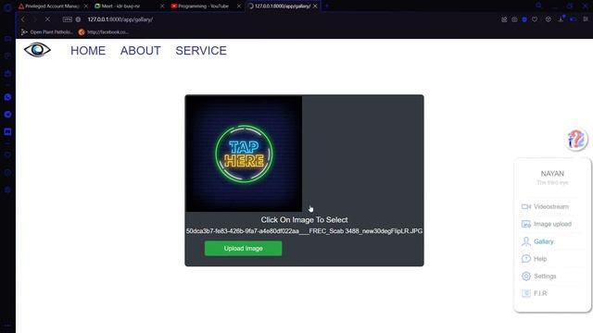This screenshot has width=593, height=333.
Task: Click the F.I.R document icon
Action: 526,293
